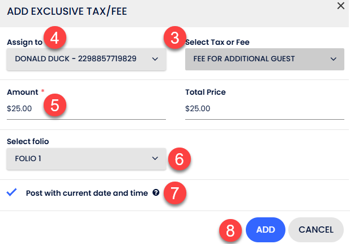Click chevron arrow next to DONALD DUCK

[x=156, y=58]
